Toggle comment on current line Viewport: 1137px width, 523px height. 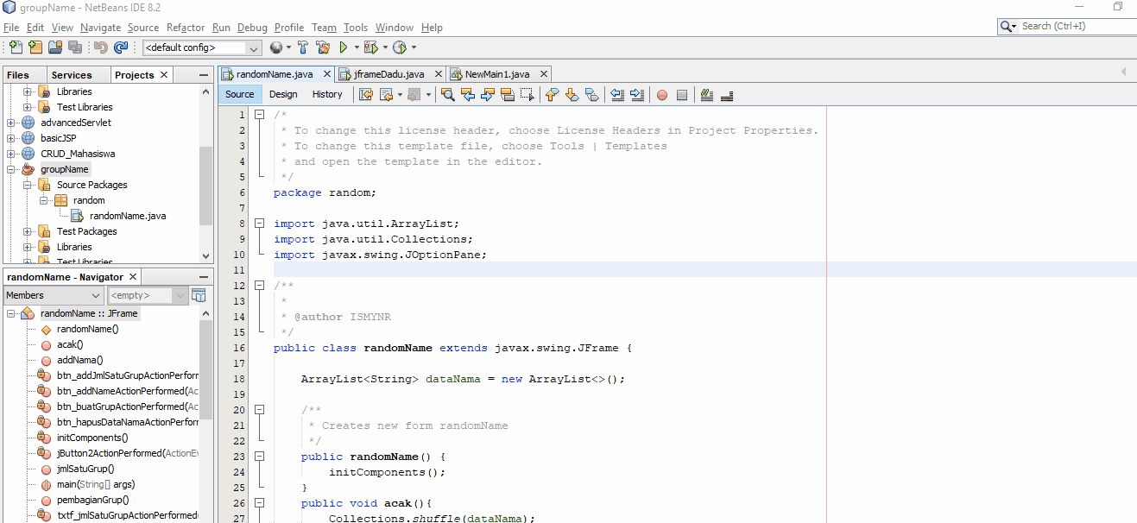pyautogui.click(x=704, y=94)
